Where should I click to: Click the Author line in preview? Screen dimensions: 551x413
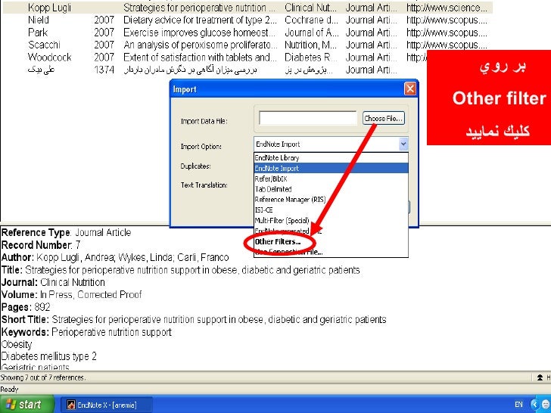[x=115, y=257]
